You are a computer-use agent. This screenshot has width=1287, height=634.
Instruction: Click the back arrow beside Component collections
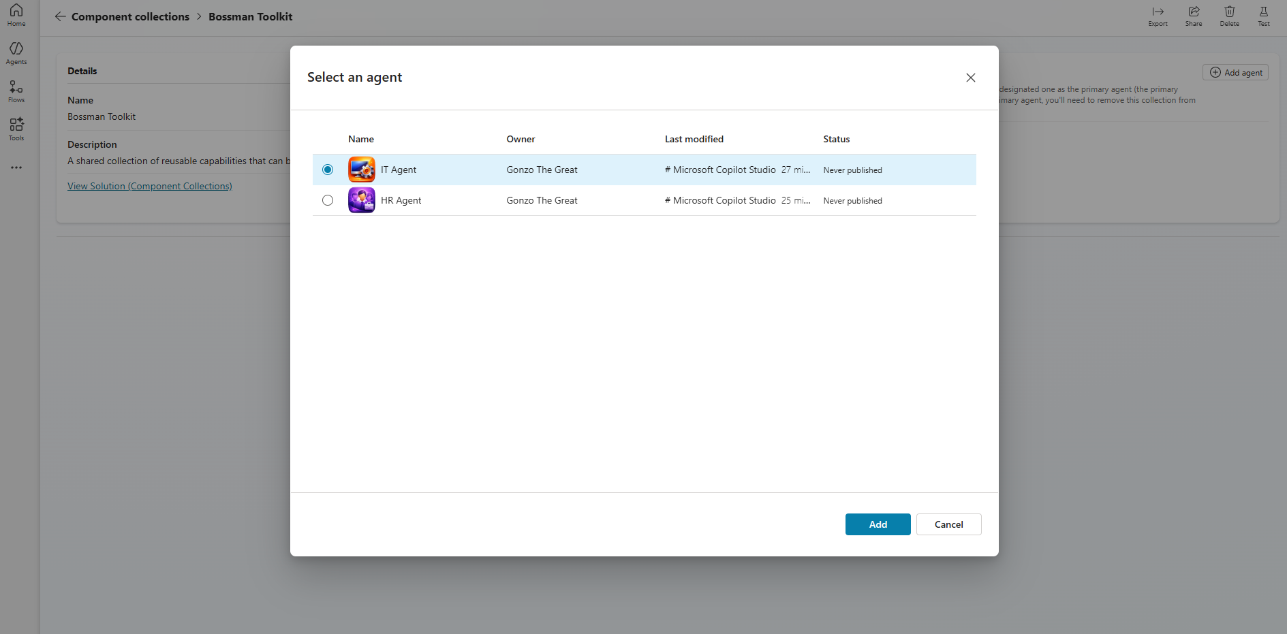61,17
